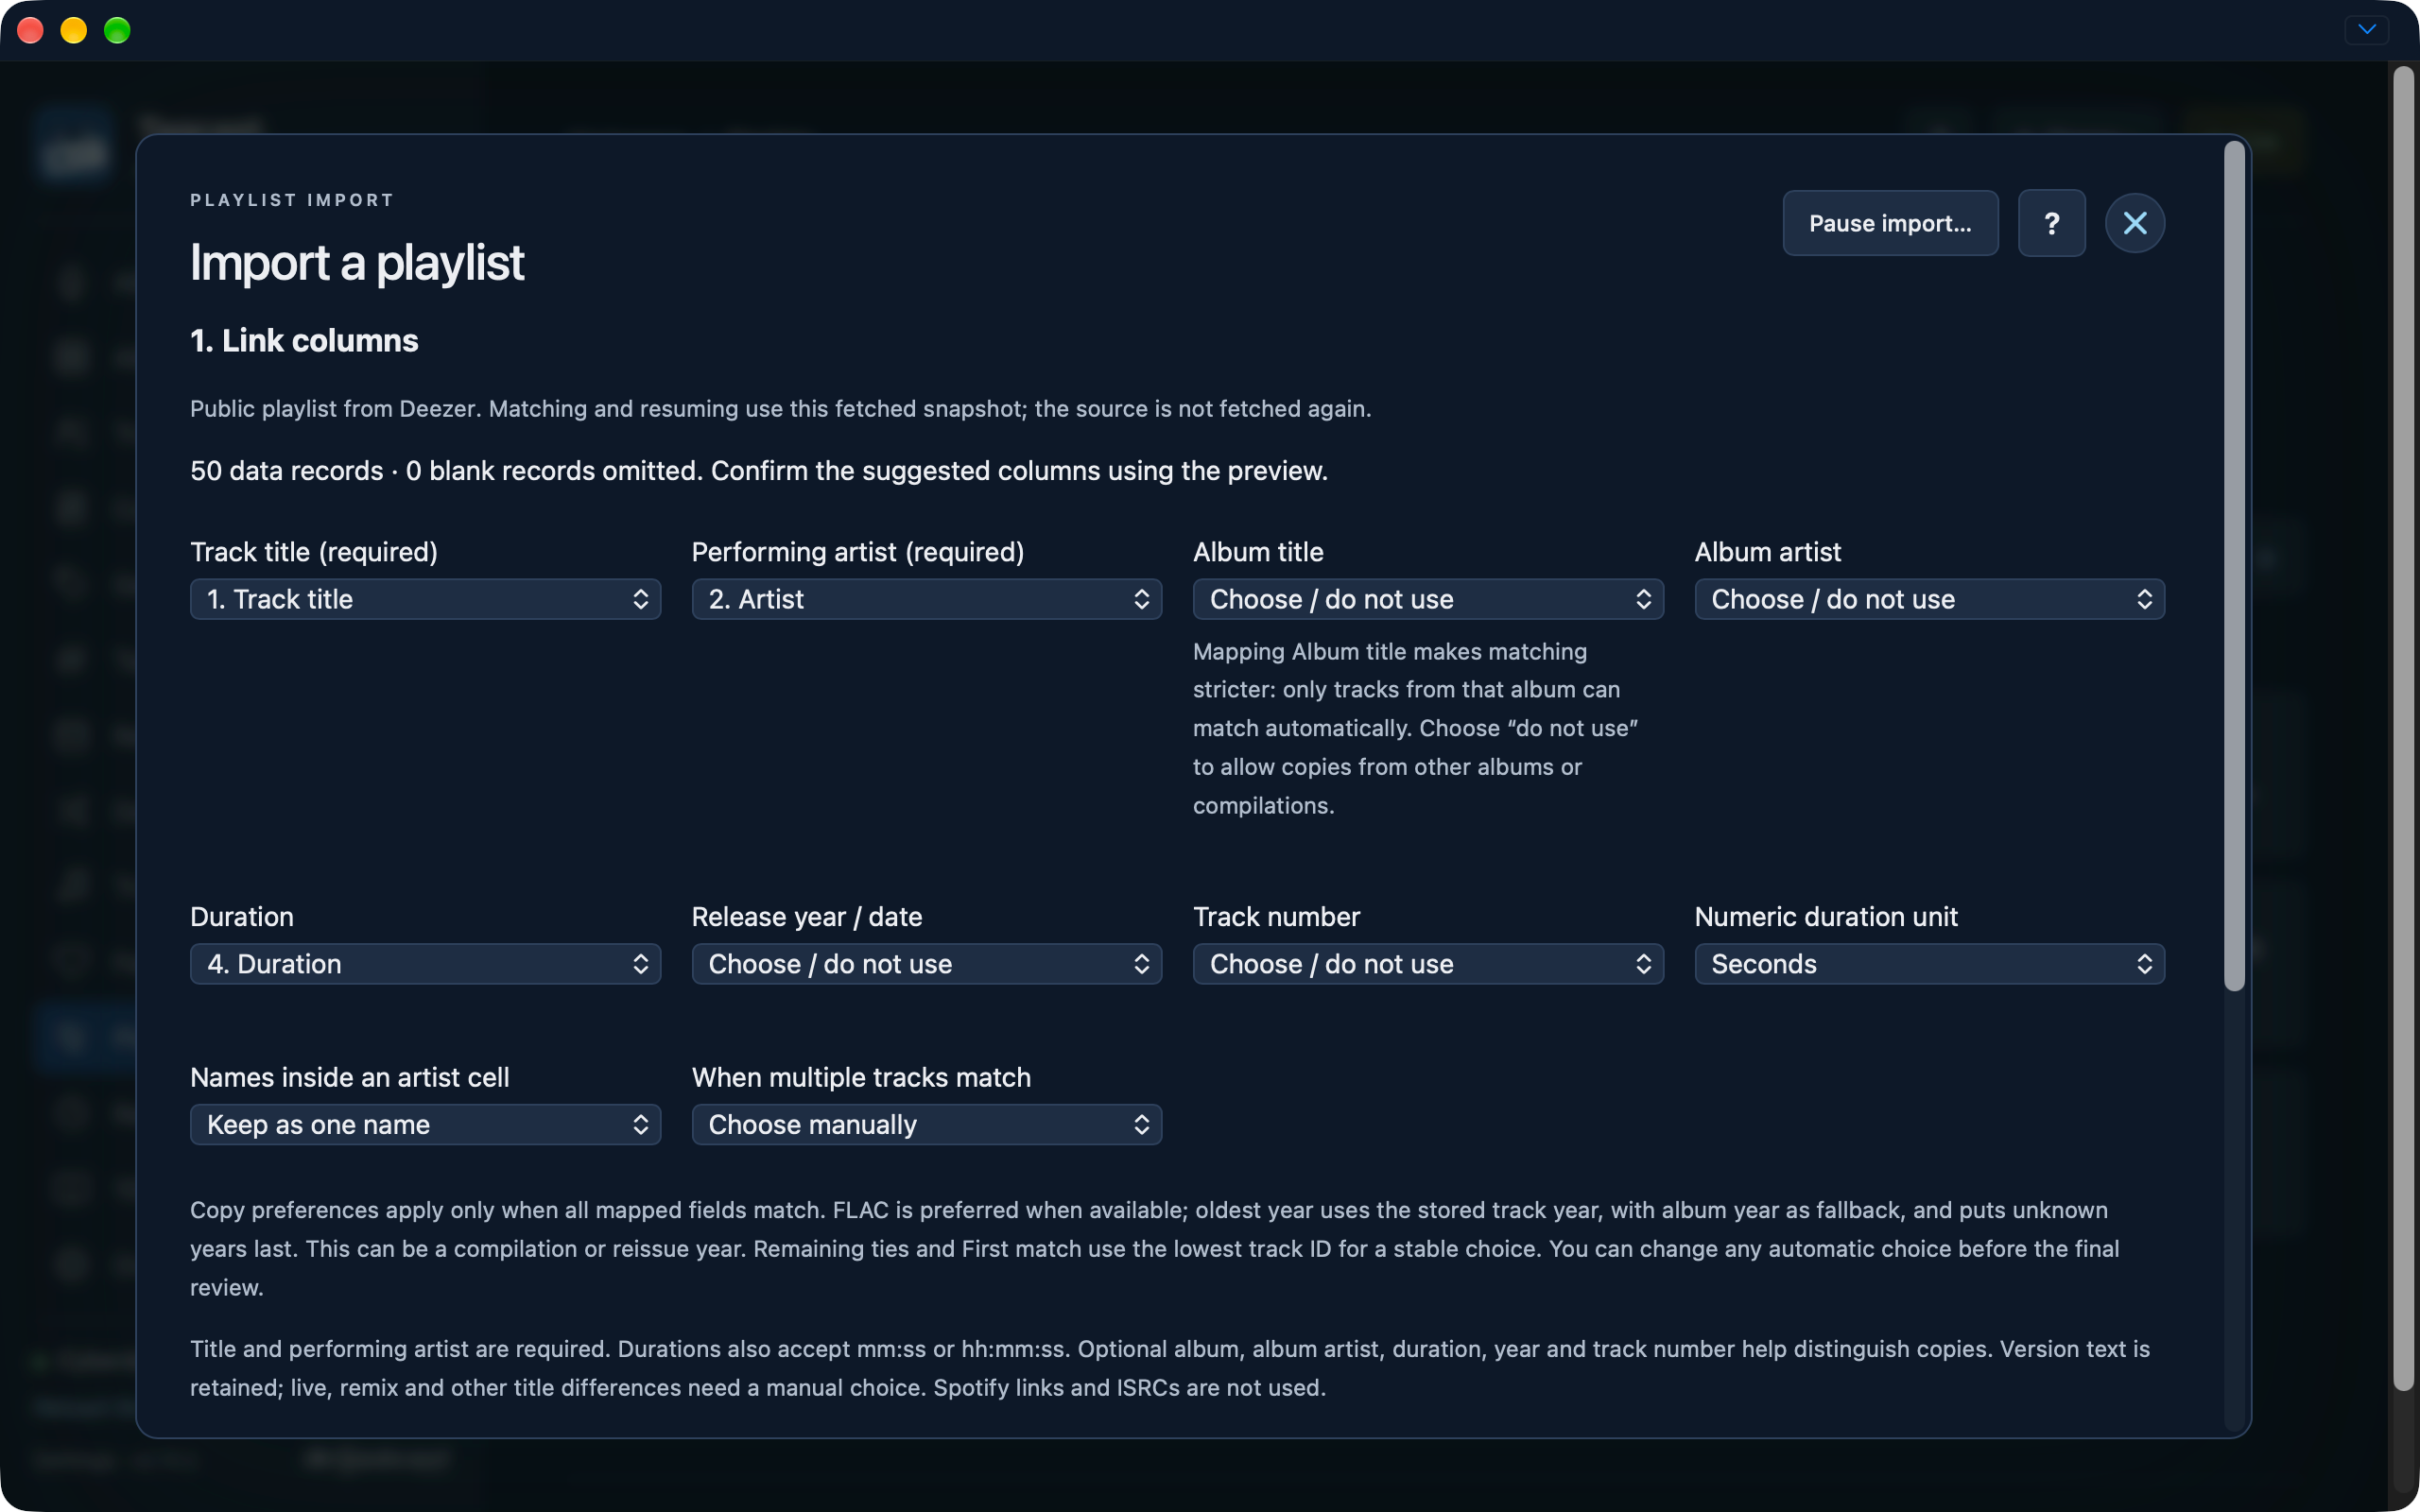Click the stepper arrows on Choose manually

click(1141, 1124)
